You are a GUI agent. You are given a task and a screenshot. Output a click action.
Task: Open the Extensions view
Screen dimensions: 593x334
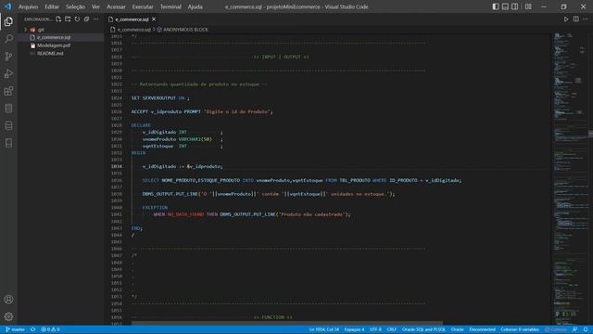pos(8,91)
